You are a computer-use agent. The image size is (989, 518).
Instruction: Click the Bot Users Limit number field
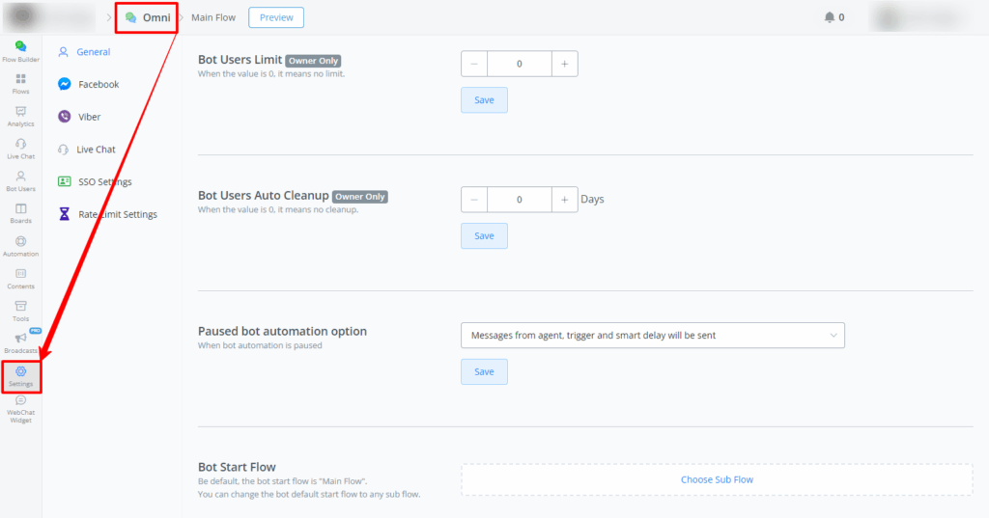click(x=520, y=64)
